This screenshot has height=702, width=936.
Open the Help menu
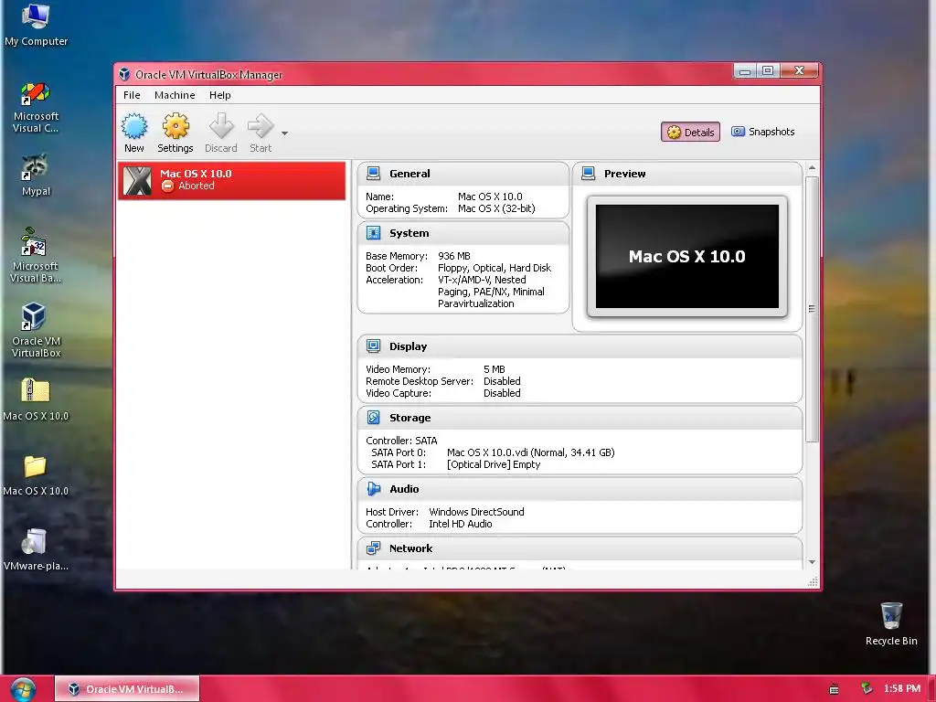(219, 95)
